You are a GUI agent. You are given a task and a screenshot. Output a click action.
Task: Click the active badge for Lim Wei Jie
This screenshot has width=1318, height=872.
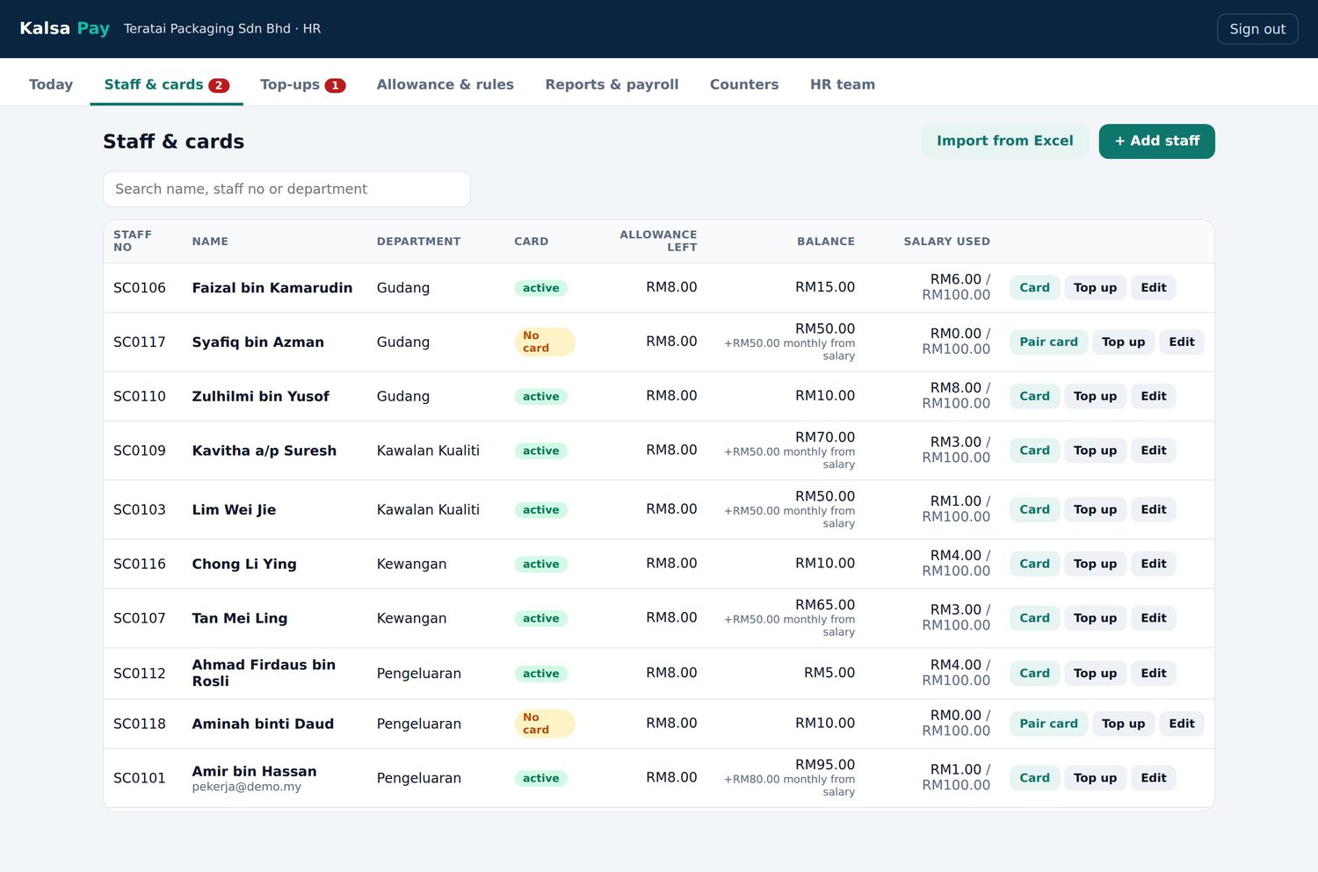click(540, 510)
